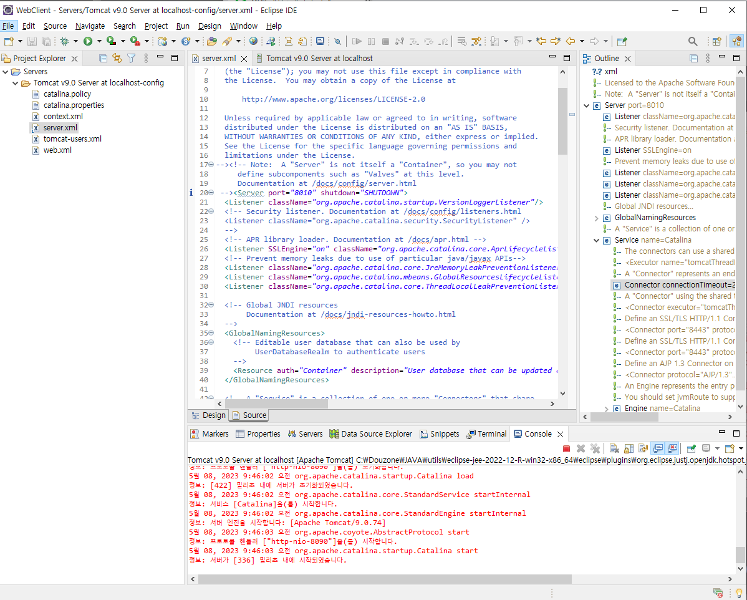Switch to the Servers view tab
This screenshot has height=600, width=747.
tap(305, 433)
